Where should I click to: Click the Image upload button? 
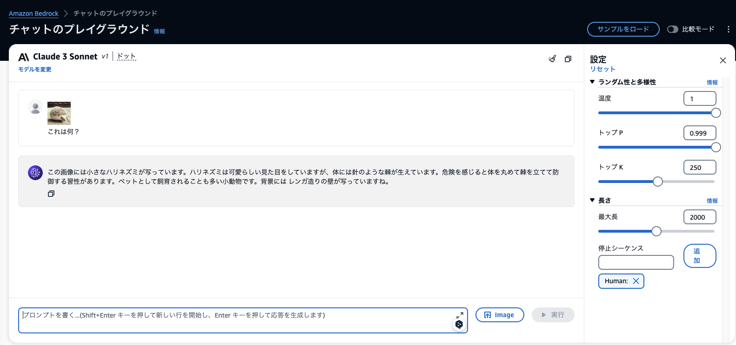click(500, 315)
